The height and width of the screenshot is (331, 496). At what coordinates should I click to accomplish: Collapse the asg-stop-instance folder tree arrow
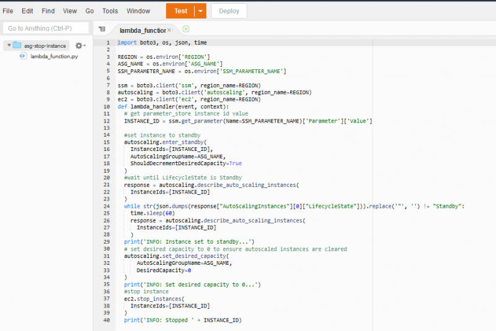(x=9, y=46)
